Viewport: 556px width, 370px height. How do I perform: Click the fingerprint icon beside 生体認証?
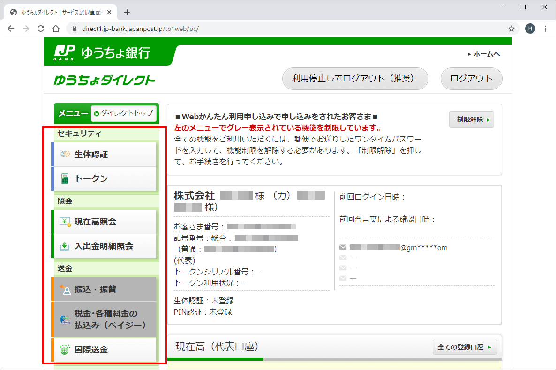point(65,154)
